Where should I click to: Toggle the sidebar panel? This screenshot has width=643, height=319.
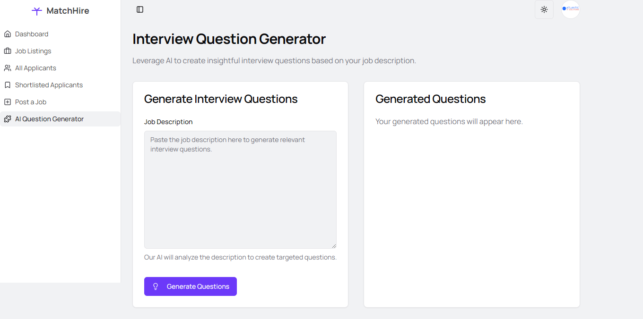(x=140, y=9)
